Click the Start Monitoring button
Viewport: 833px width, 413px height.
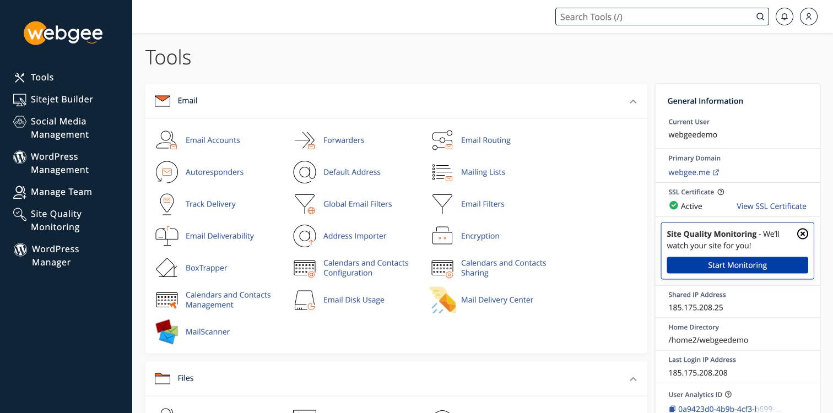coord(737,265)
